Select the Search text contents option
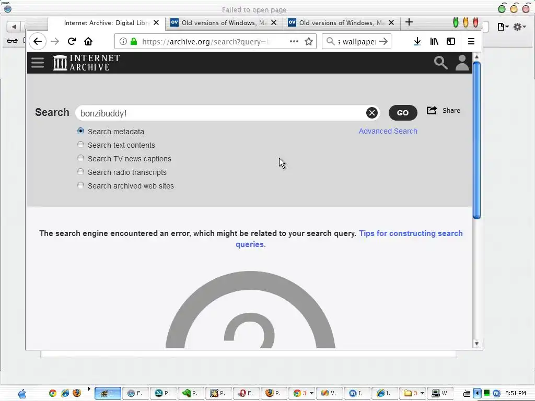The width and height of the screenshot is (535, 401). pos(80,145)
